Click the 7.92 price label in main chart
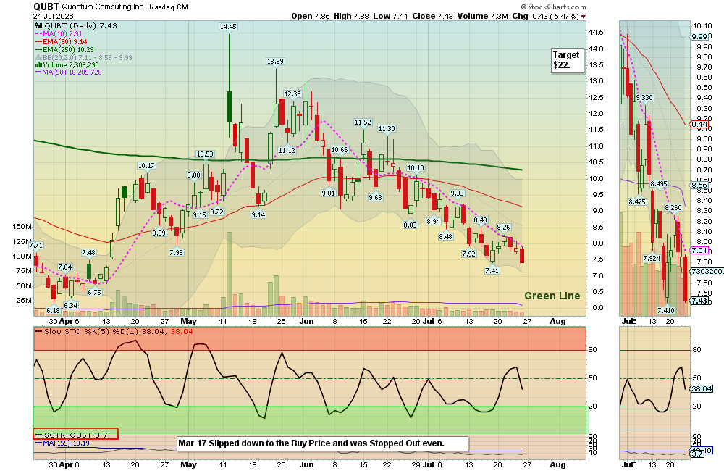724x471 pixels. pyautogui.click(x=468, y=254)
